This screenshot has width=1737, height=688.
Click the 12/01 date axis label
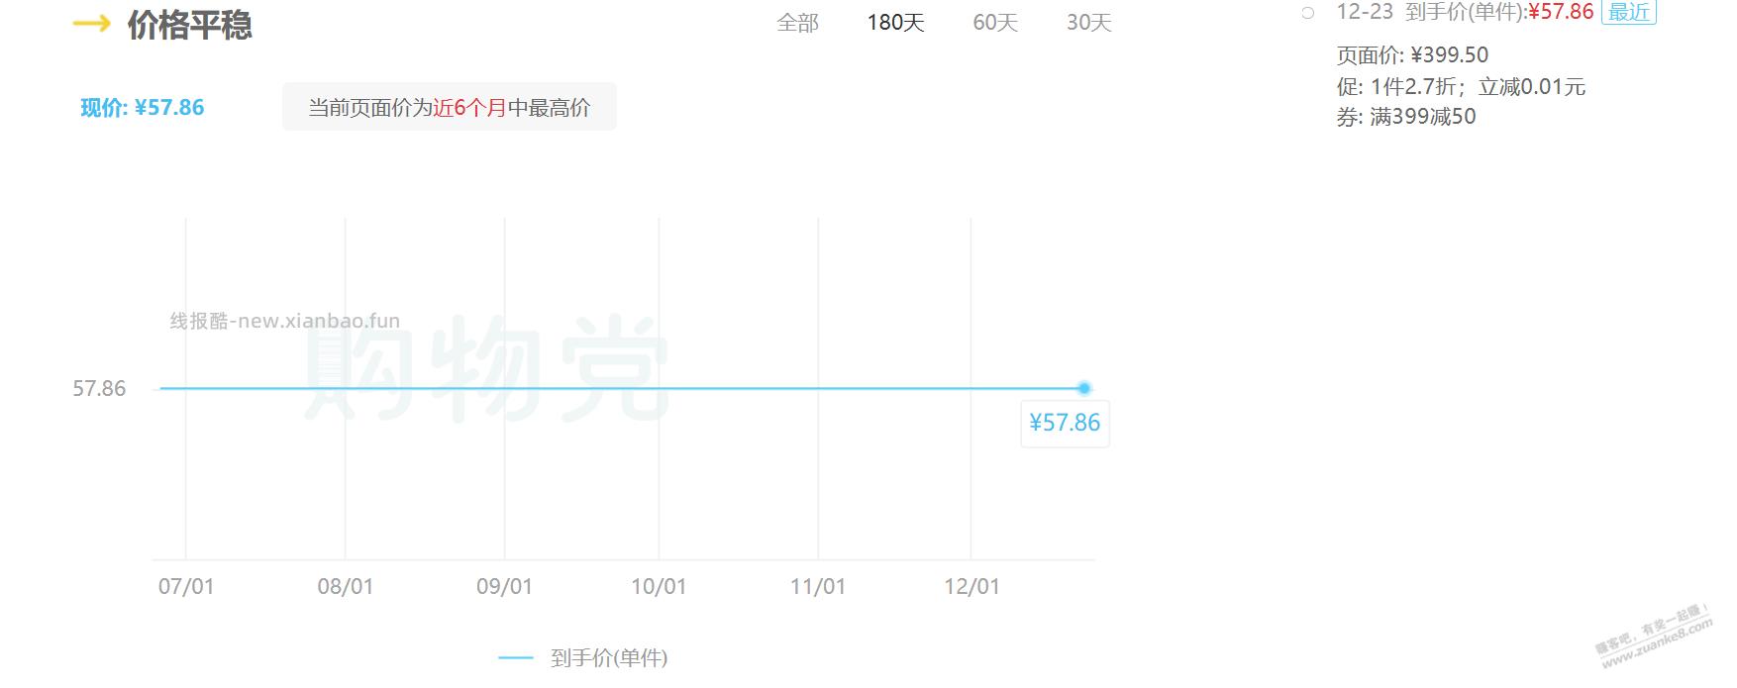tap(971, 586)
